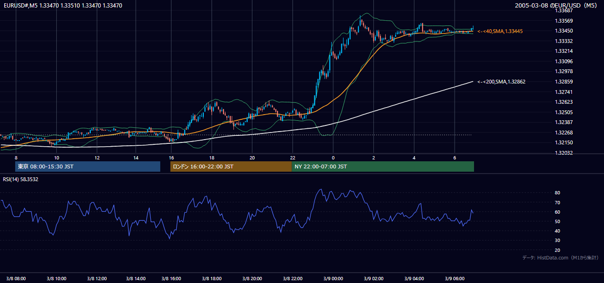
Task: Click RSI axis level 70
Action: click(557, 202)
